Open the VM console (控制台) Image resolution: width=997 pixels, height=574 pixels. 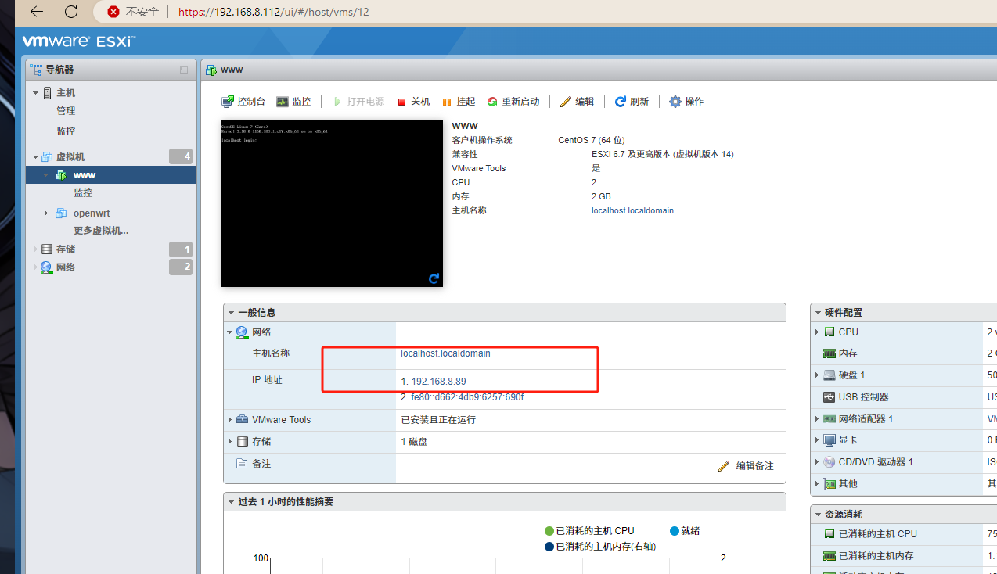point(243,102)
